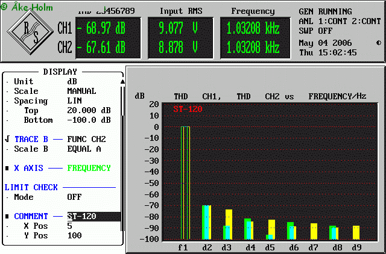The image size is (386, 254).
Task: Edit the Top value 20.000 dB
Action: point(89,110)
